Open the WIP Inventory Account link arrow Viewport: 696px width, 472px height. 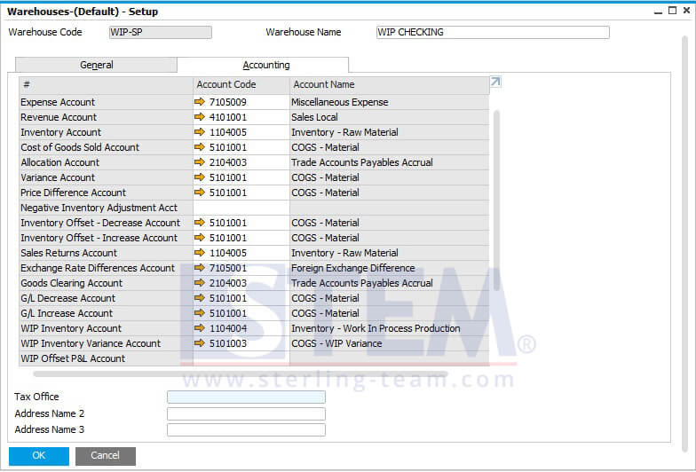click(x=199, y=328)
